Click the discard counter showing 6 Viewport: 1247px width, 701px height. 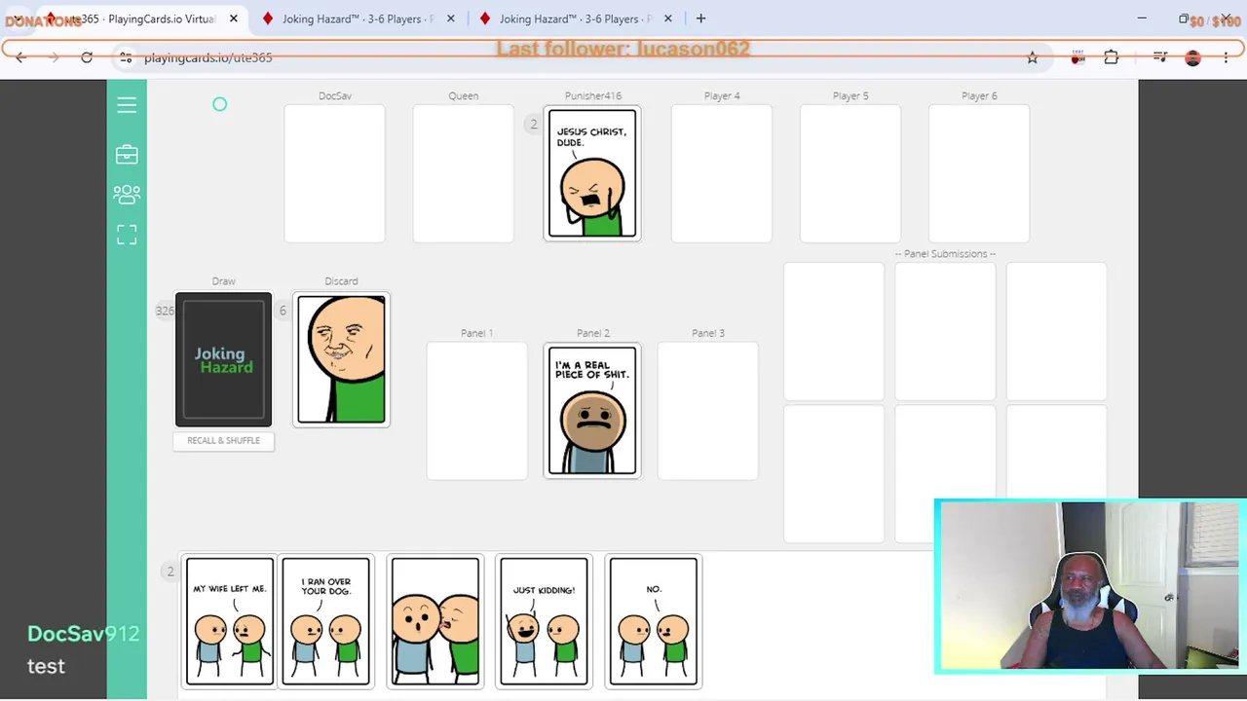click(283, 311)
